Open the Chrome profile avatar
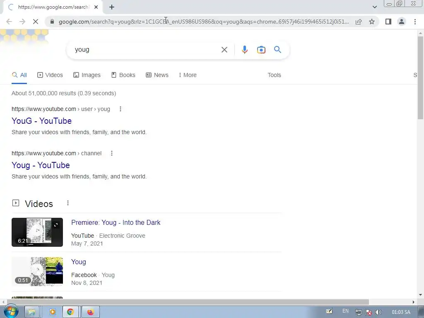Image resolution: width=424 pixels, height=318 pixels. (x=402, y=22)
